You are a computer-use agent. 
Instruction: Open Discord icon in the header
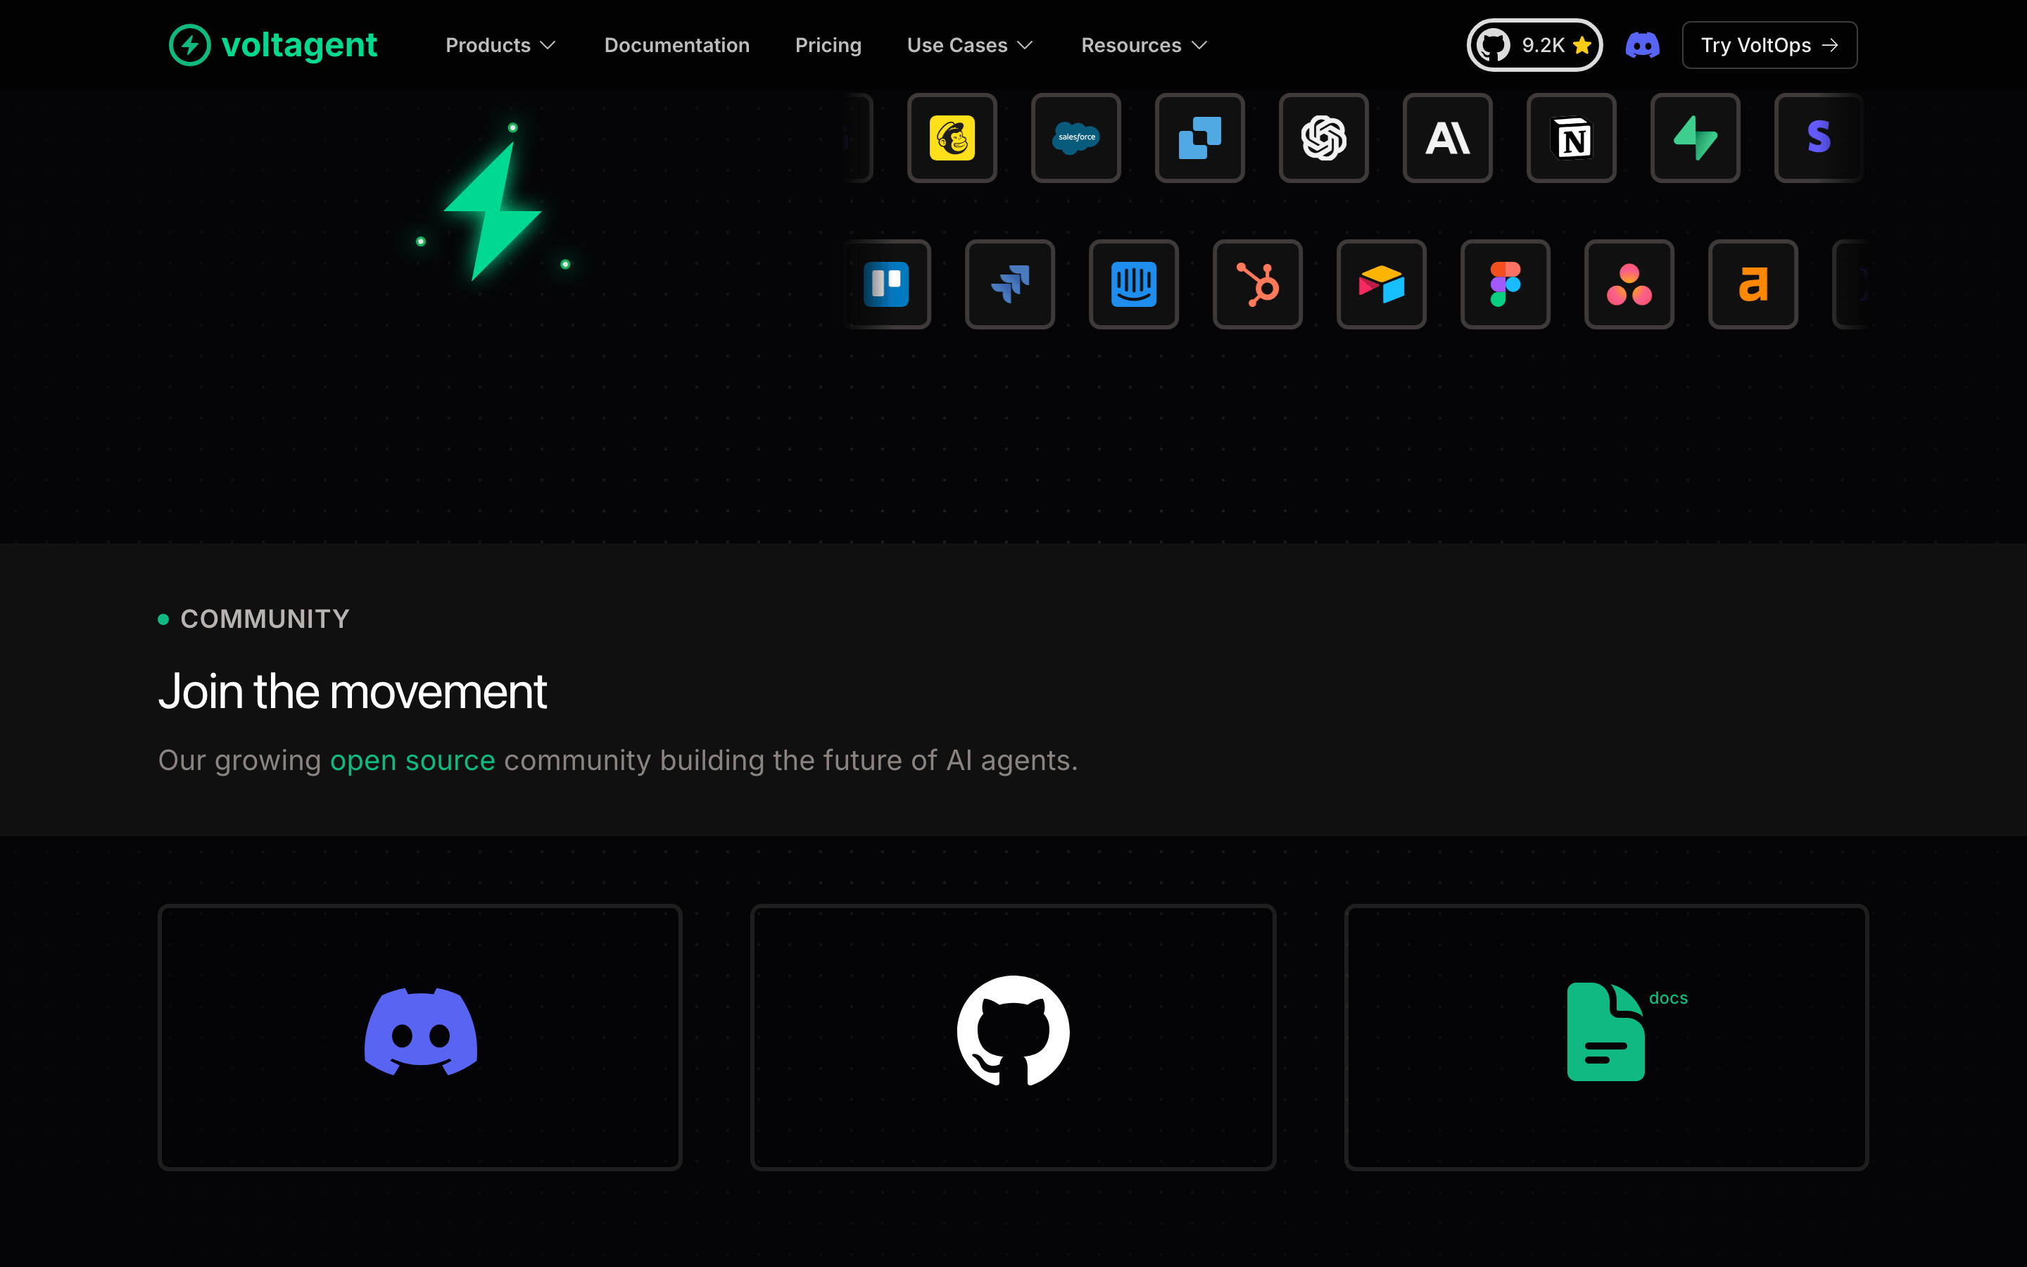pyautogui.click(x=1642, y=45)
